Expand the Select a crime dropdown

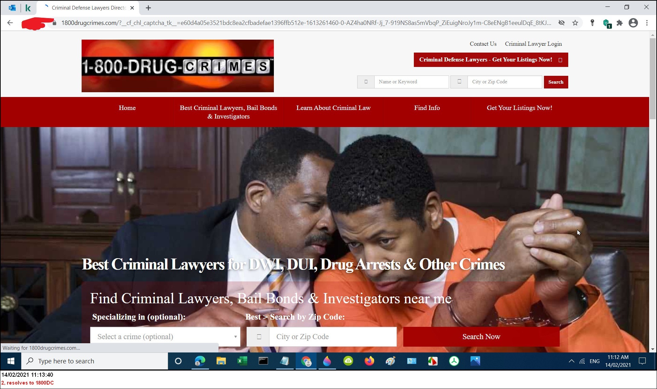(x=165, y=337)
